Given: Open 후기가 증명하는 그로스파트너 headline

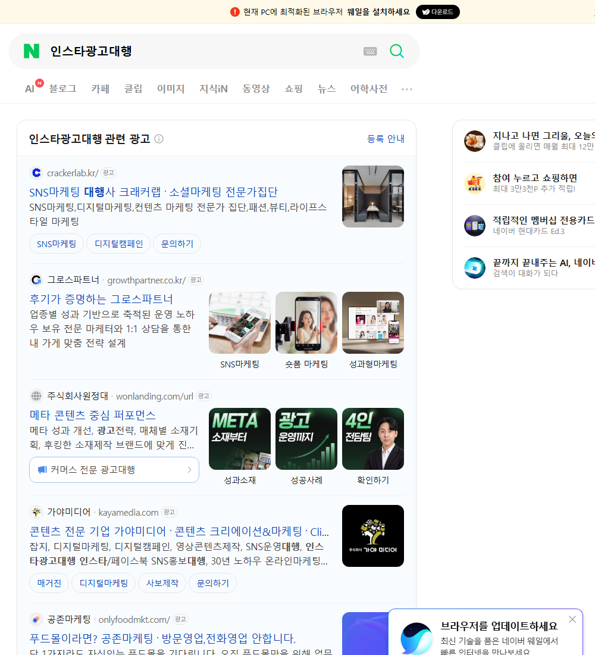Looking at the screenshot, I should coord(101,299).
